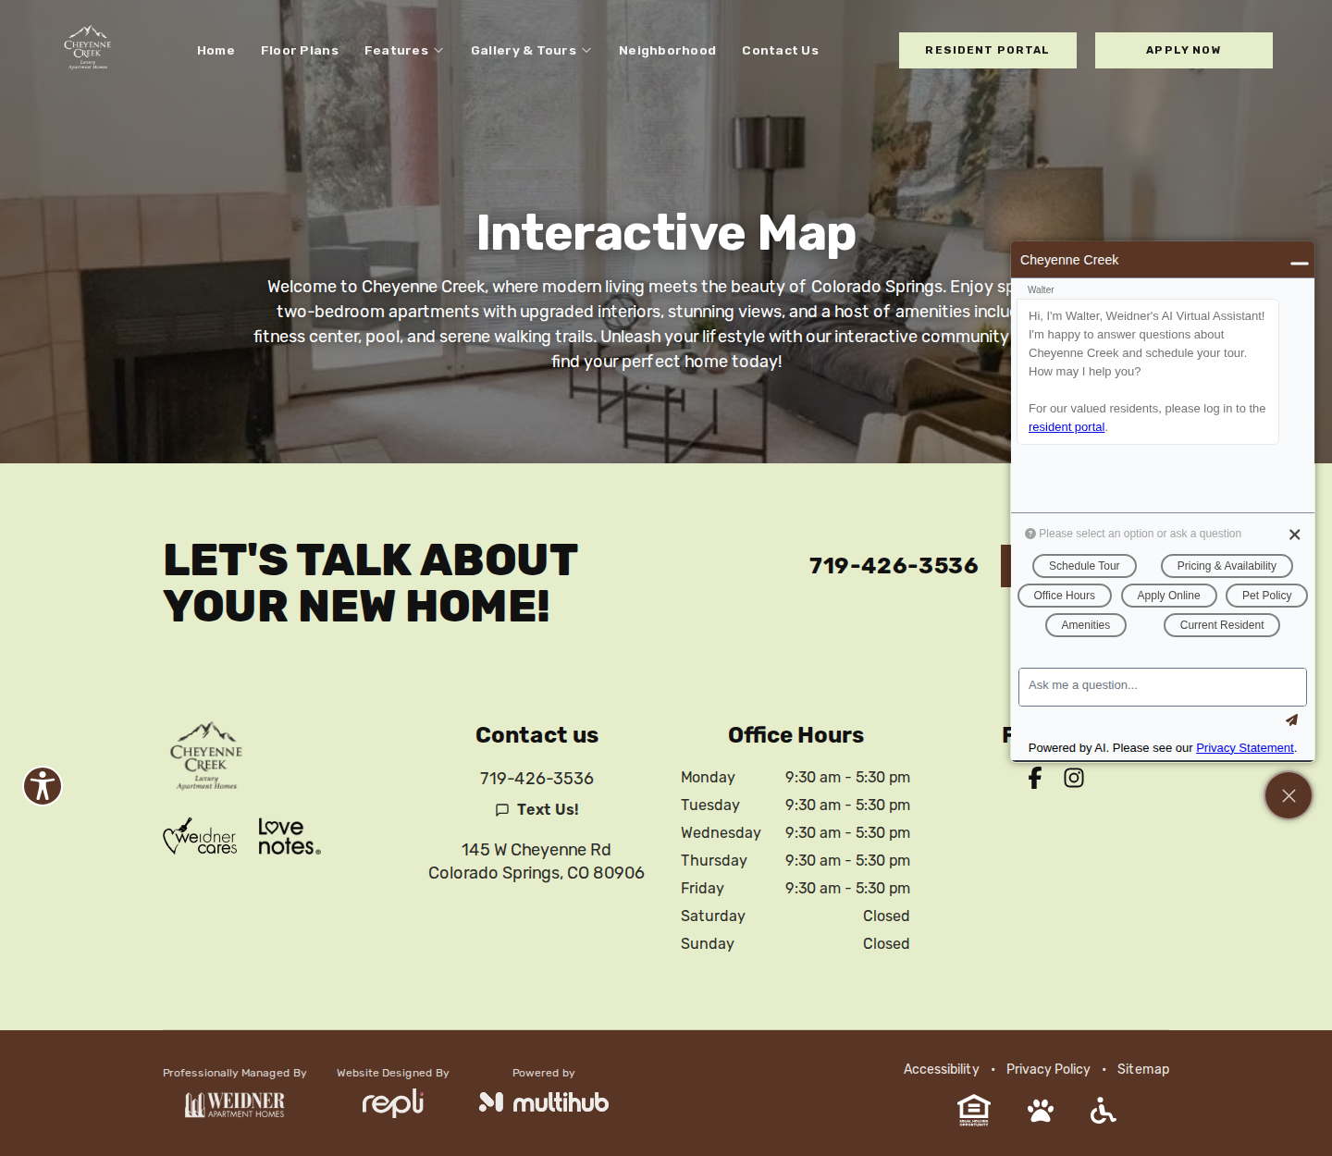Send the chat message arrow icon

1291,719
